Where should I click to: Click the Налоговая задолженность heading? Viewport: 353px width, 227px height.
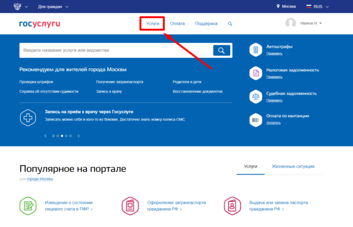(292, 70)
